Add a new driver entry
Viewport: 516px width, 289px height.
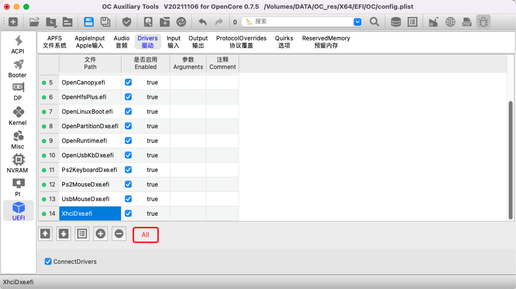(100, 234)
